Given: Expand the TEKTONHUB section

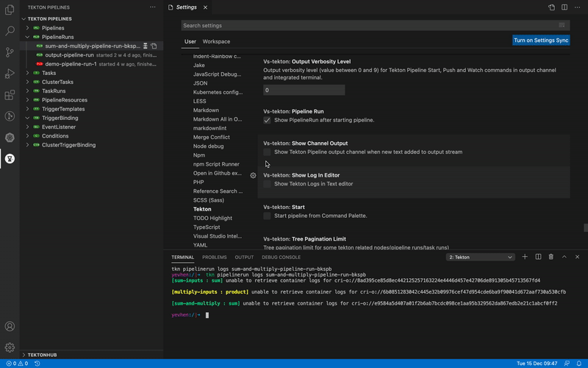Looking at the screenshot, I should click(91, 355).
